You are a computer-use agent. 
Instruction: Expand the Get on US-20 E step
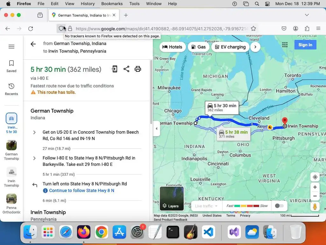(x=34, y=132)
